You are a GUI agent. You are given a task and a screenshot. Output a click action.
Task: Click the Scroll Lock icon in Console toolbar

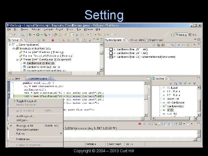(160, 124)
